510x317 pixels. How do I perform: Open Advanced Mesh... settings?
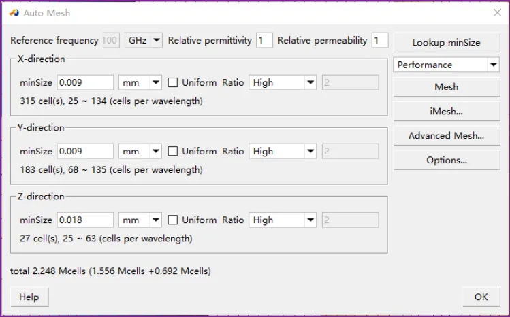pyautogui.click(x=446, y=135)
